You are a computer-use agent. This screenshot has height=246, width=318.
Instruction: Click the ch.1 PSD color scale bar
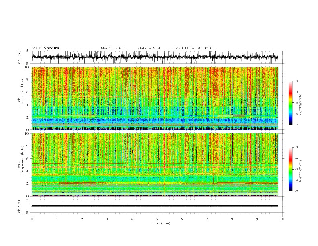[x=290, y=103]
